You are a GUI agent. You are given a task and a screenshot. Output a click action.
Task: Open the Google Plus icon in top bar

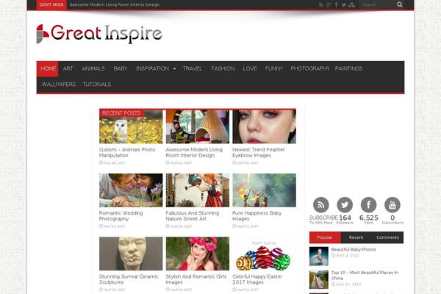pyautogui.click(x=329, y=4)
